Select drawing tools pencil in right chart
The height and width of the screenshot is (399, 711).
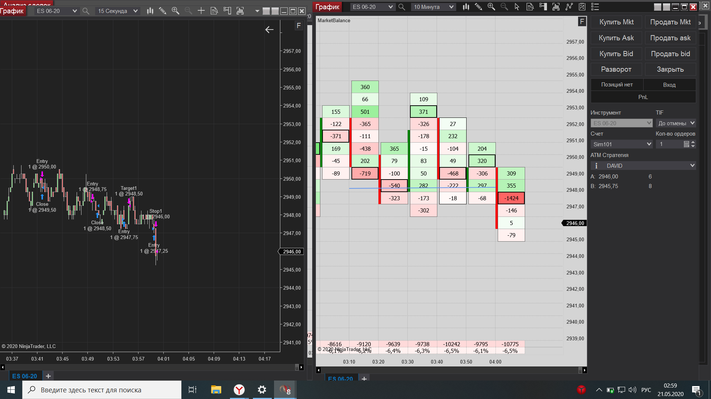478,7
